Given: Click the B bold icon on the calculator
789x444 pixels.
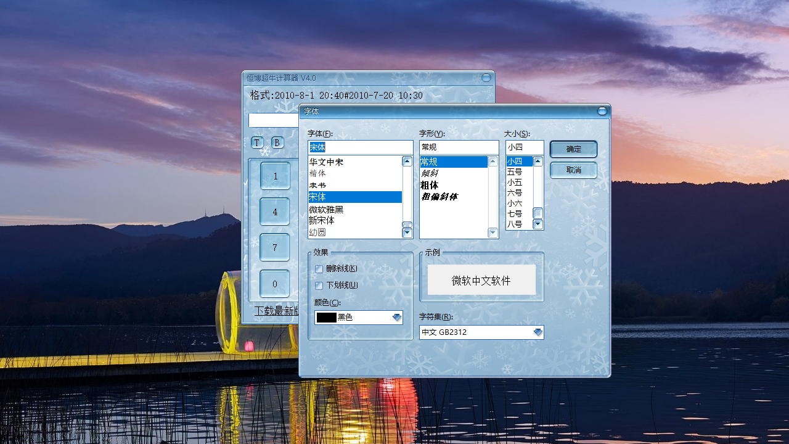Looking at the screenshot, I should [277, 142].
